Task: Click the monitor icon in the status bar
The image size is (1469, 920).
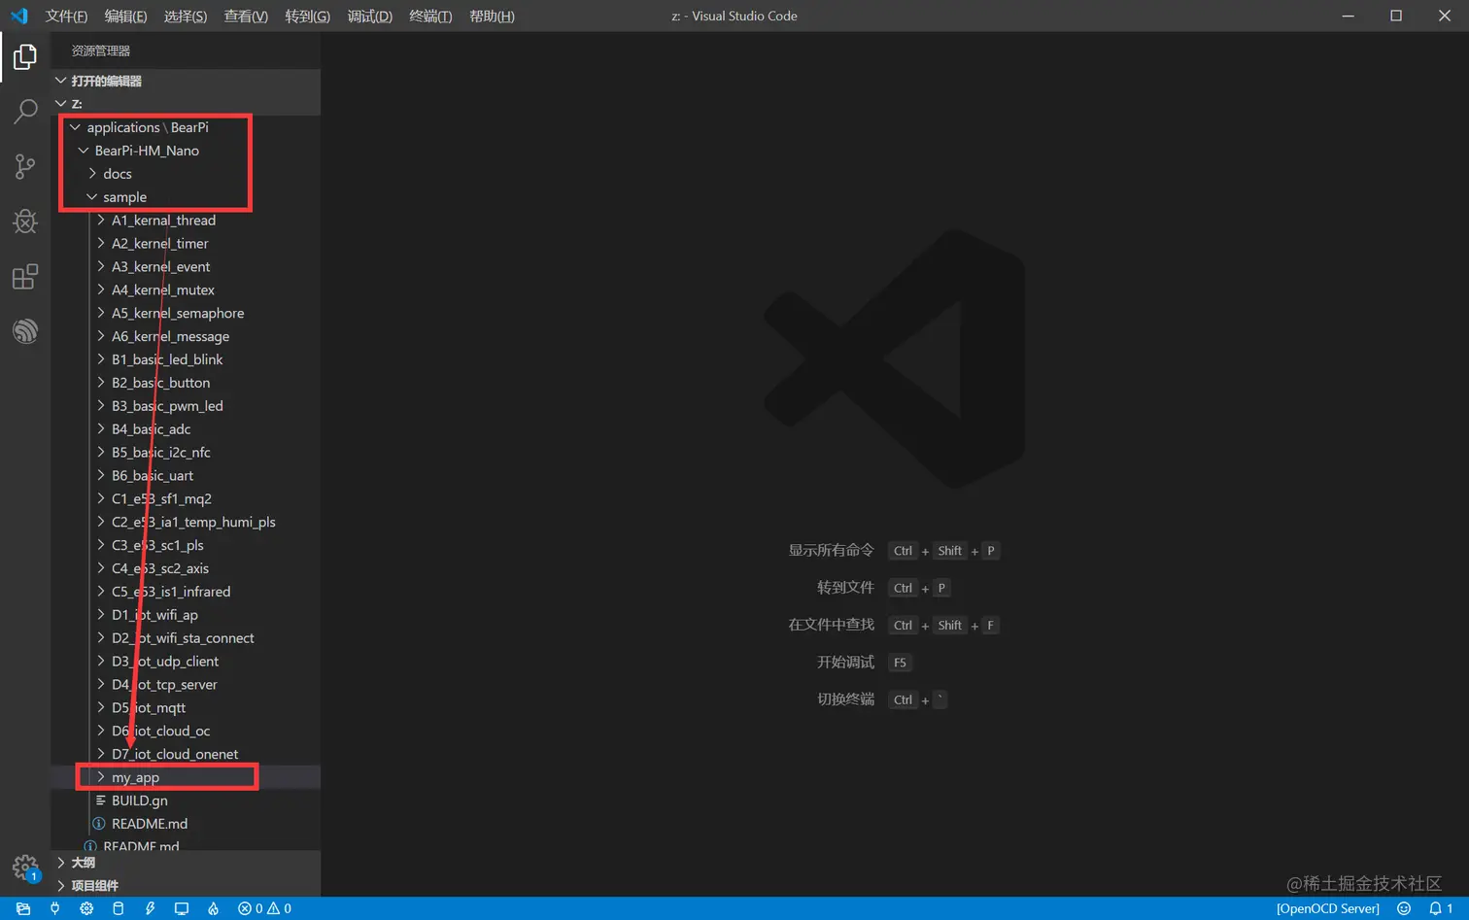Action: pos(181,908)
